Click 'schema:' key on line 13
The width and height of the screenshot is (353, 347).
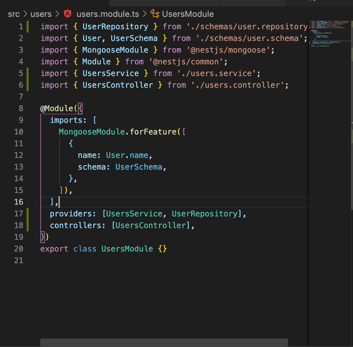(x=94, y=167)
